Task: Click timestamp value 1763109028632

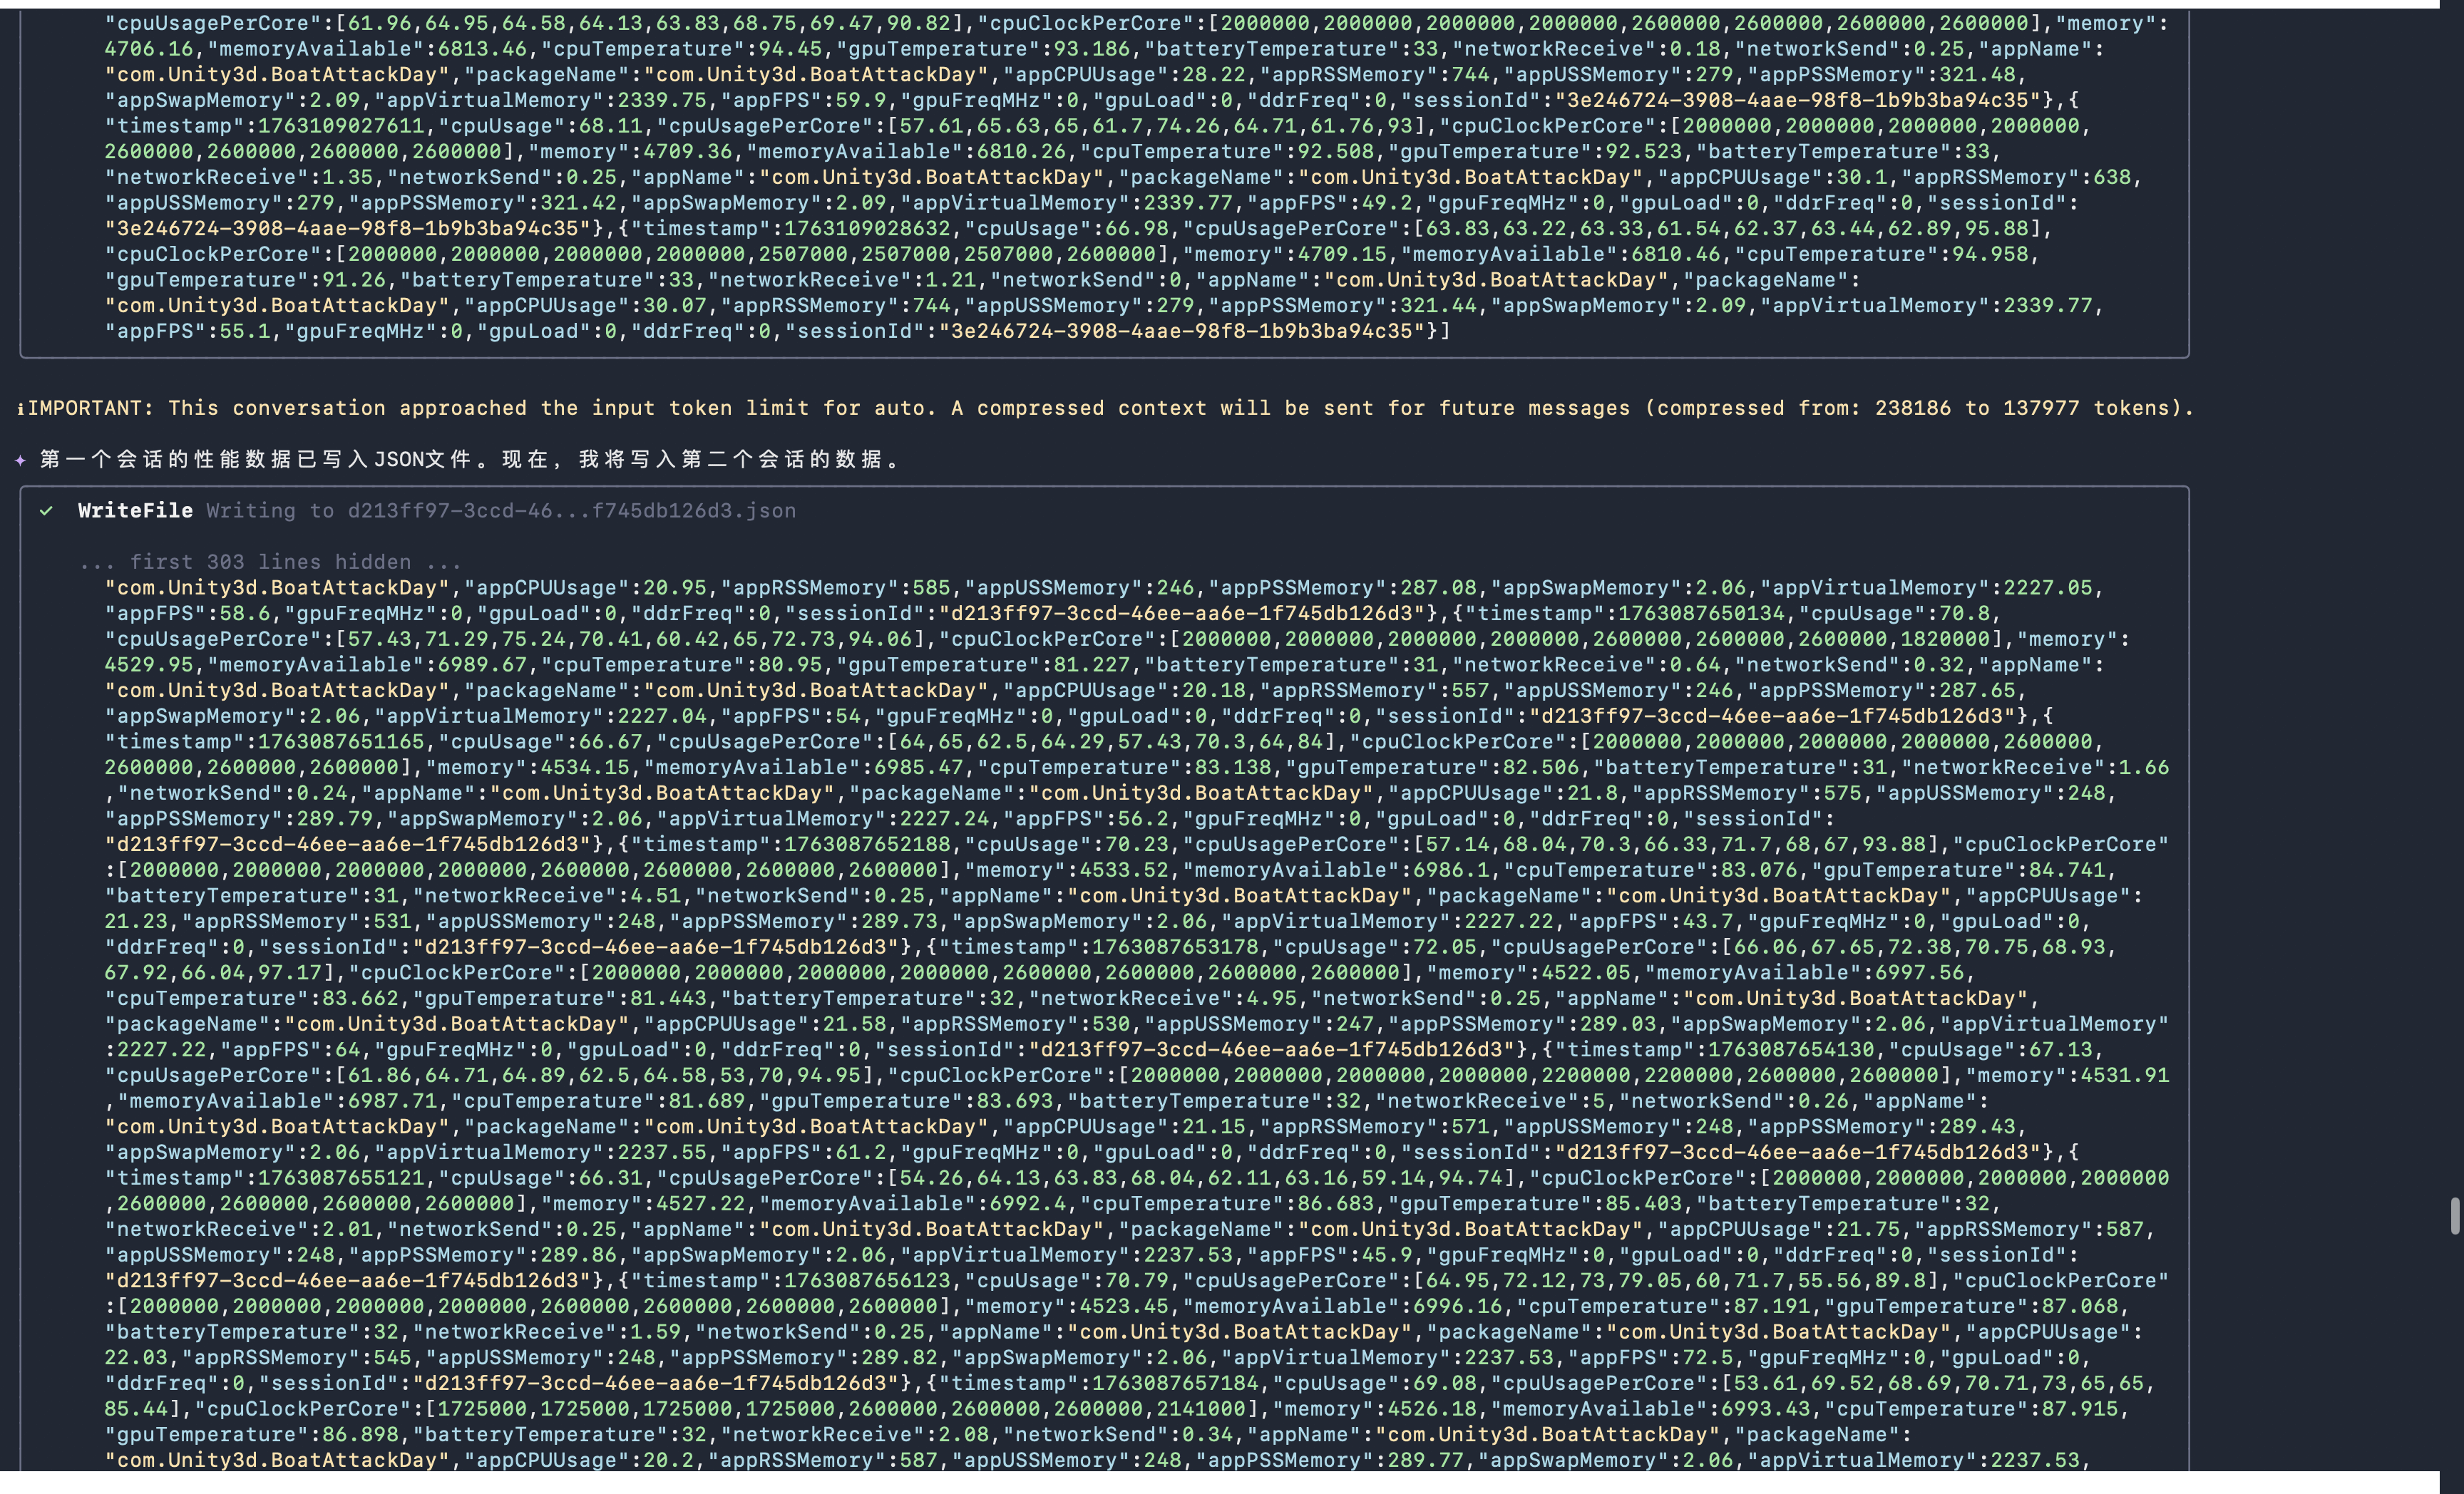Action: [867, 229]
